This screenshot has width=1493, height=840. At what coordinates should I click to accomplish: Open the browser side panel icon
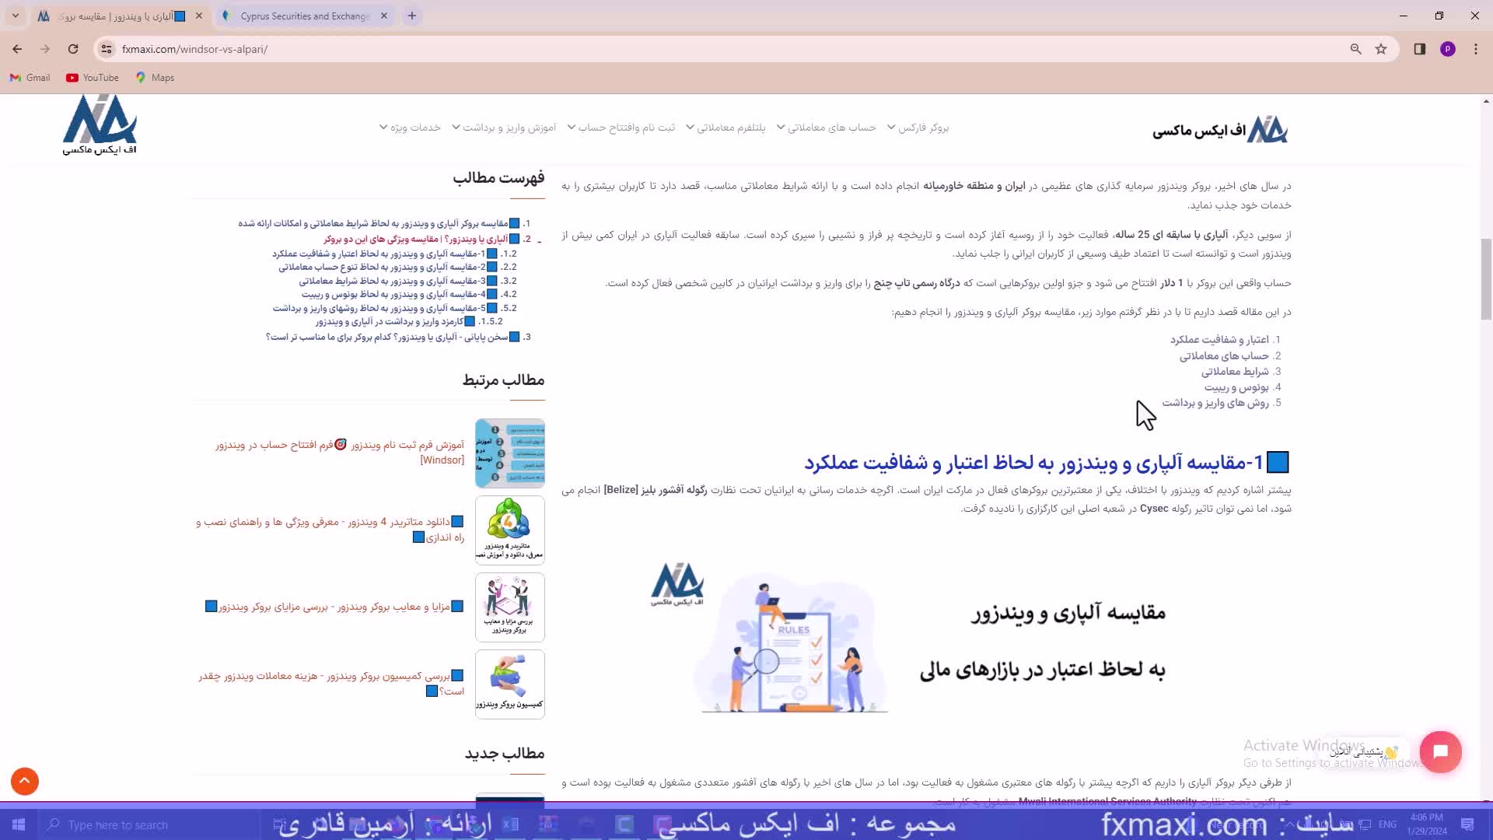[1419, 49]
